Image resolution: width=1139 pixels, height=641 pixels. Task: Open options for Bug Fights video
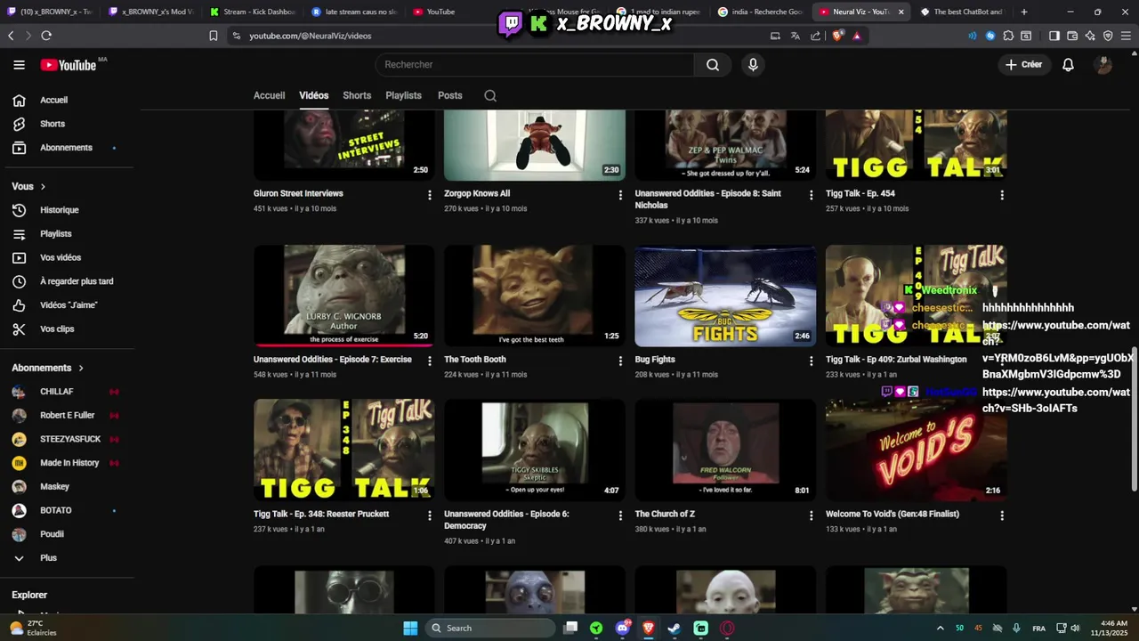[x=811, y=361]
